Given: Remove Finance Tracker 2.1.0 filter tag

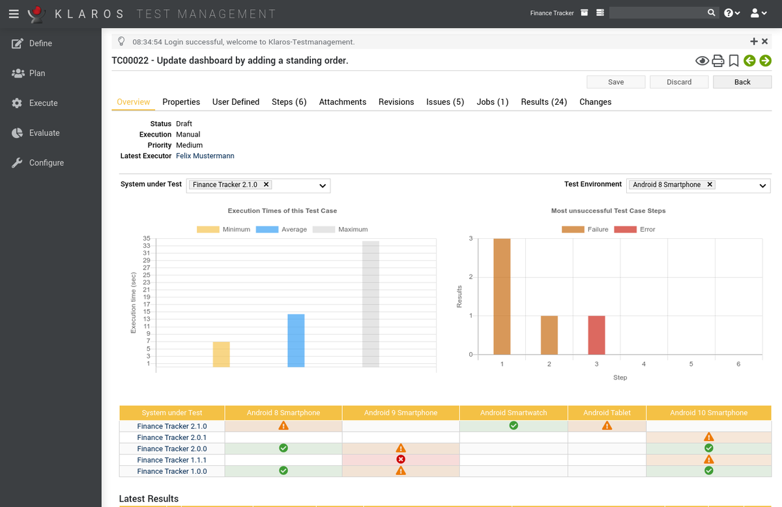Looking at the screenshot, I should click(266, 185).
